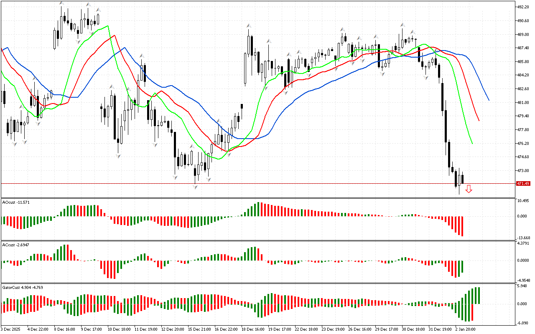Click the down fractal arrow below 15 Dec lowest candle
The height and width of the screenshot is (334, 535).
pos(195,187)
